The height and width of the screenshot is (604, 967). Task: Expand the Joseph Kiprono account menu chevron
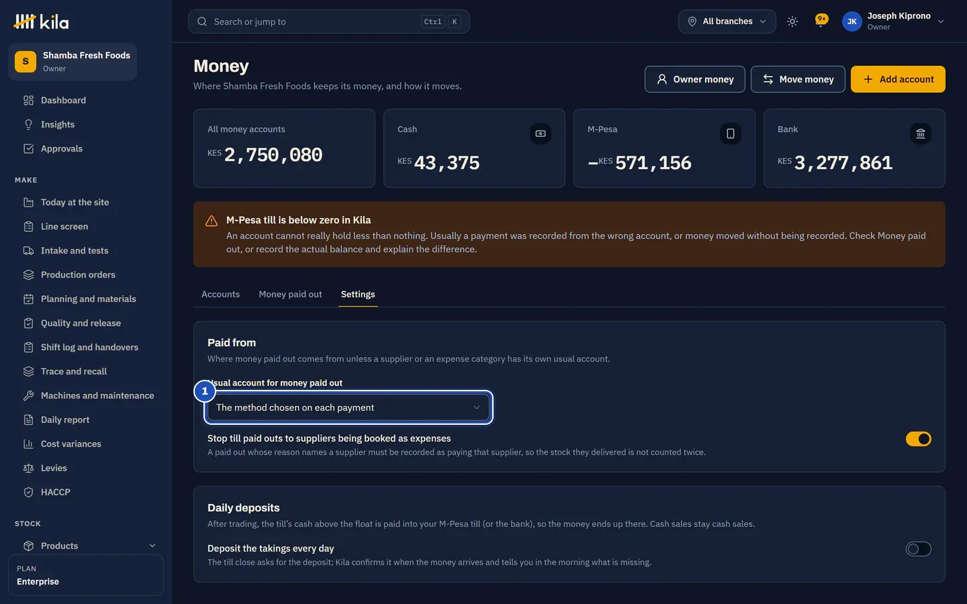click(x=941, y=21)
